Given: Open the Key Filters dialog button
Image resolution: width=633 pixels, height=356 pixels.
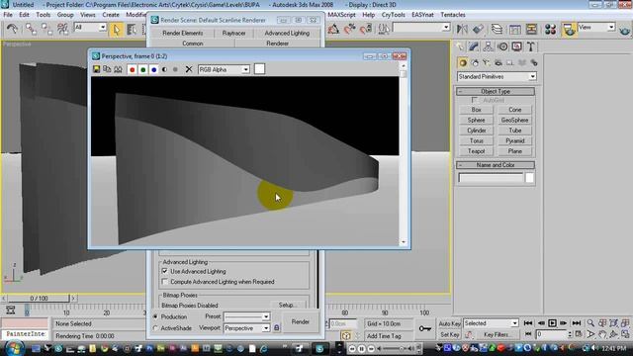Looking at the screenshot, I should (497, 334).
